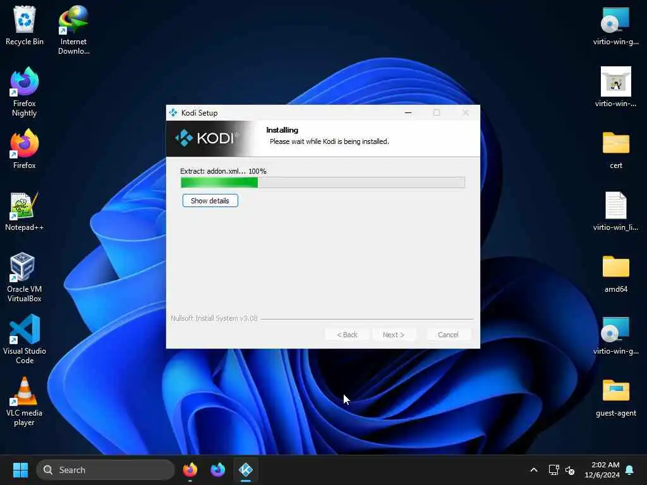The width and height of the screenshot is (647, 485).
Task: Click the Kodi Setup title bar icon
Action: [173, 112]
